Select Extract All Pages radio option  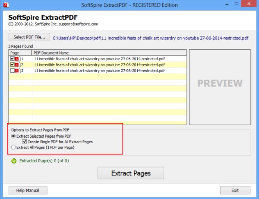coord(13,147)
